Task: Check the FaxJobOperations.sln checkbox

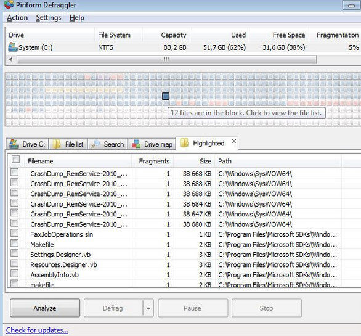Action: [15, 233]
